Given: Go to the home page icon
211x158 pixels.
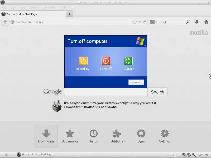Looking at the screenshot, I should click(206, 22).
